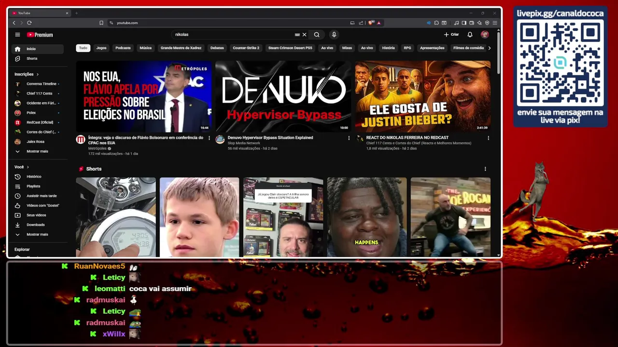Select the YouTube browser tab
The image size is (618, 347).
click(x=41, y=13)
